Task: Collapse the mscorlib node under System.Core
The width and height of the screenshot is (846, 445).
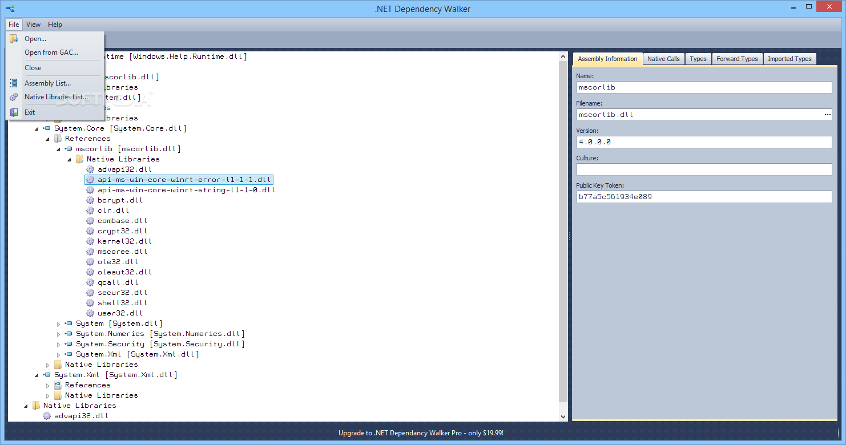Action: (x=58, y=149)
